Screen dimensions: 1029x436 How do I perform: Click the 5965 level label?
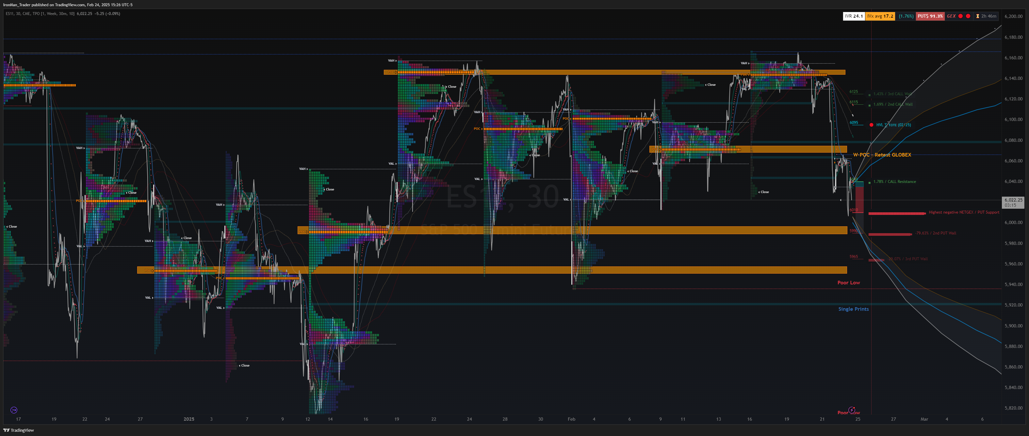(x=853, y=257)
